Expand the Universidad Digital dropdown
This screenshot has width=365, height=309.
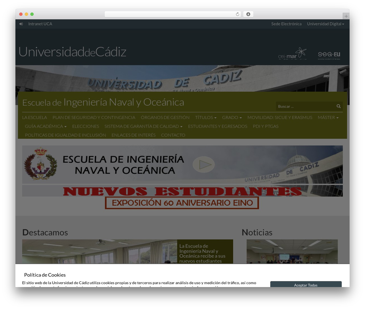(x=326, y=24)
